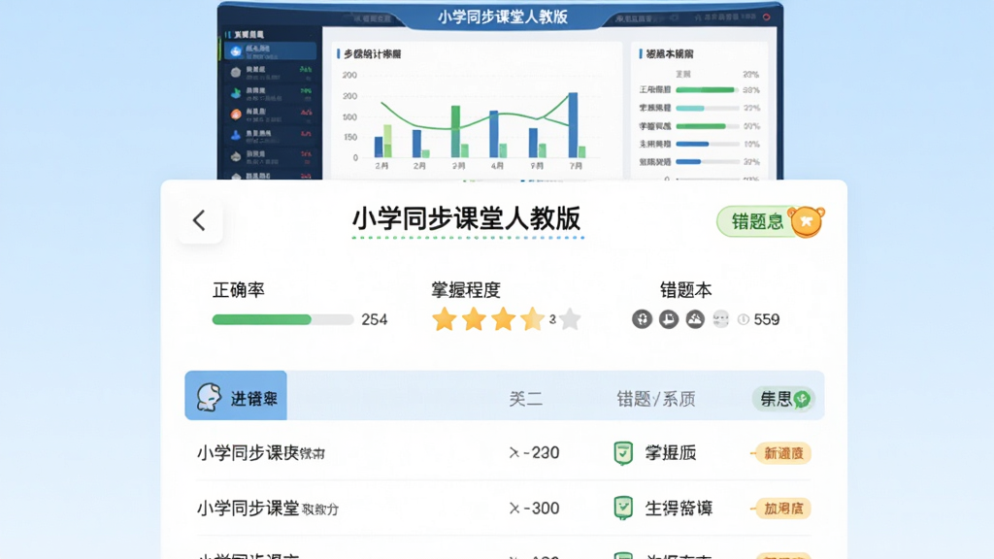Click the gray hexagon sidebar icon in the dashboard
This screenshot has width=994, height=559.
pos(236,72)
